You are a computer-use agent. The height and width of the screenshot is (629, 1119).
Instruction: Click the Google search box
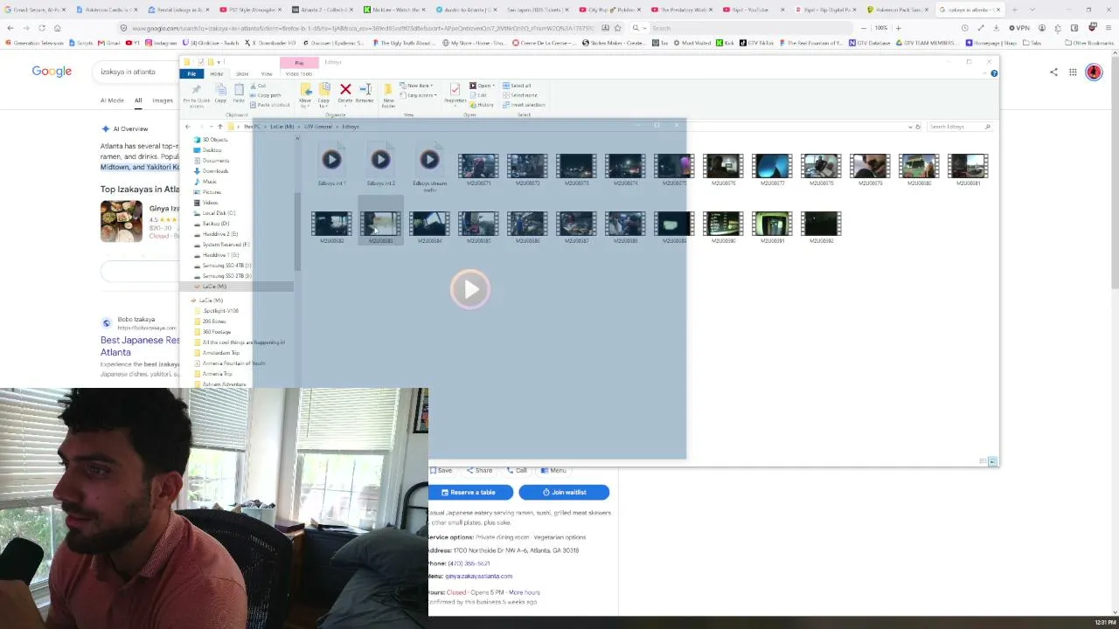click(136, 72)
